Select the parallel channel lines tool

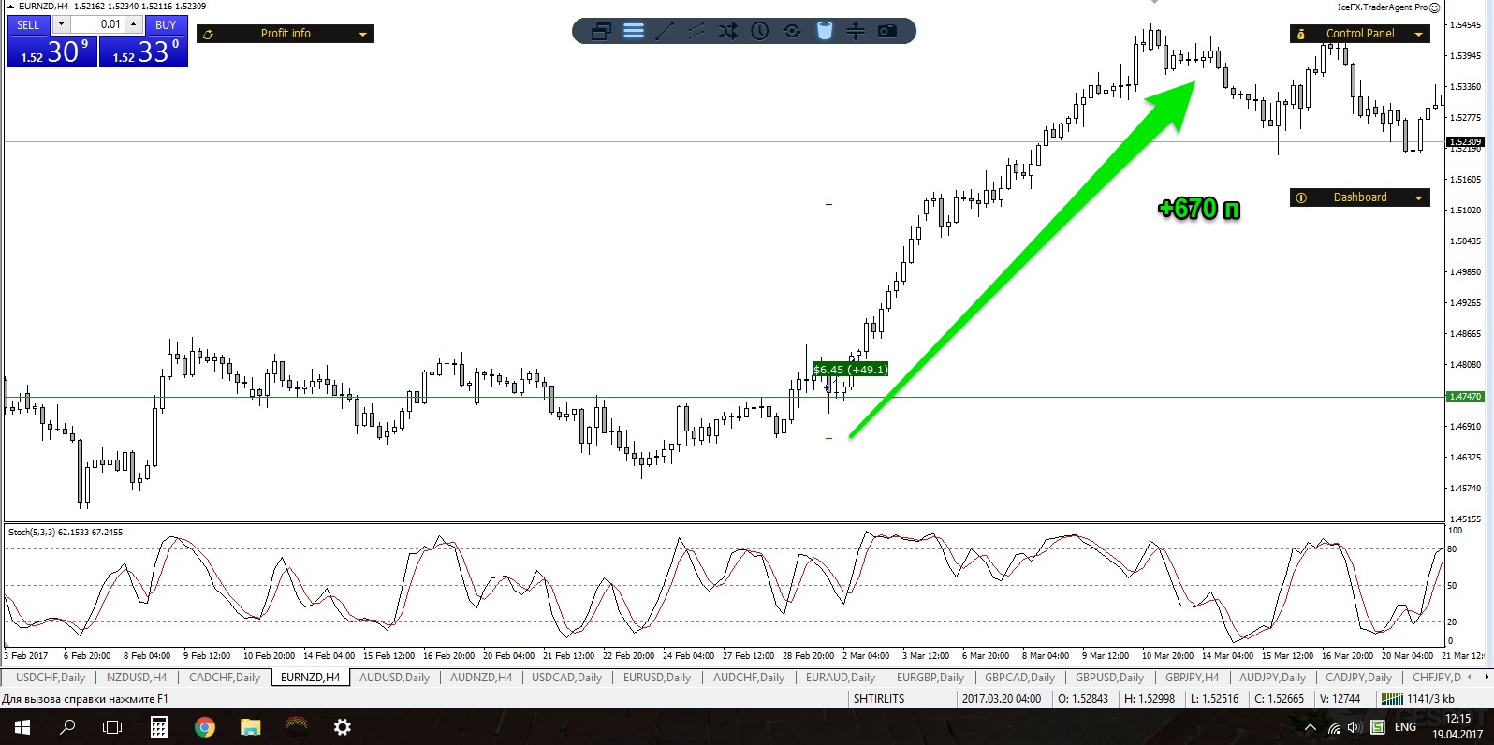click(x=696, y=31)
